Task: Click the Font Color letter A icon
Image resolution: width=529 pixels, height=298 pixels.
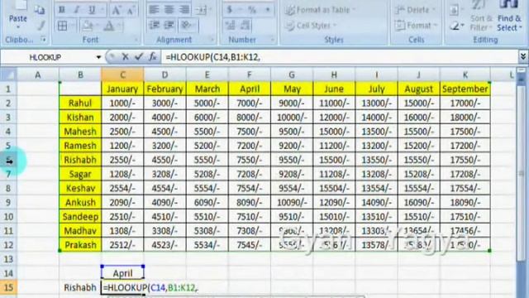Action: (109, 26)
